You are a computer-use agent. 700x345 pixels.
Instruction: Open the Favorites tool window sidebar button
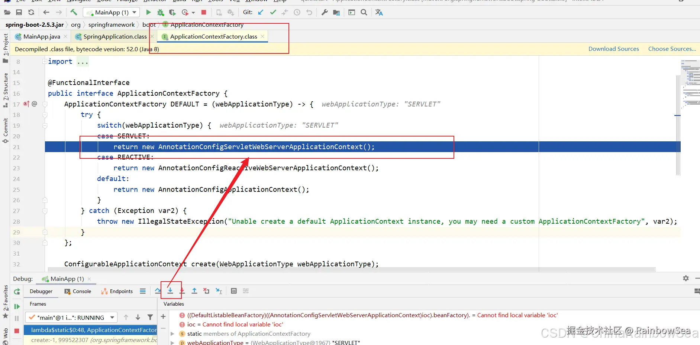(6, 301)
